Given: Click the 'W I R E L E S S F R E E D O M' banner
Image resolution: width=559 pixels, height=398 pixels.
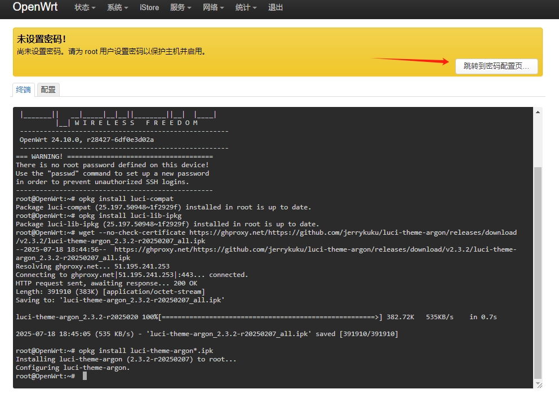Looking at the screenshot, I should click(x=136, y=123).
